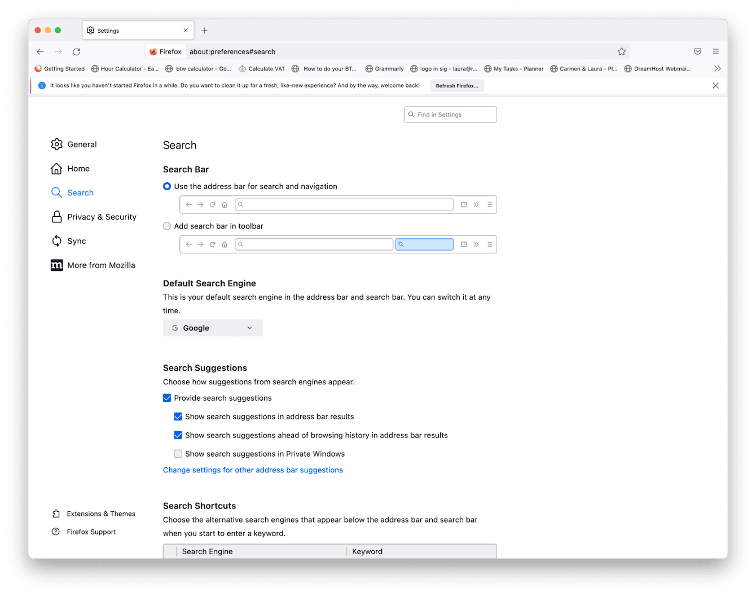Click the Sync icon in the sidebar

pyautogui.click(x=57, y=241)
